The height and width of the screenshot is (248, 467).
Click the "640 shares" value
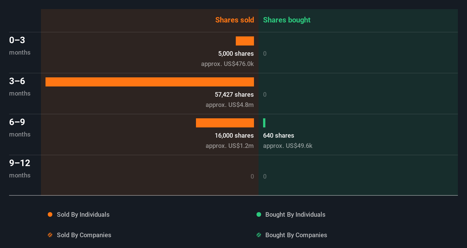[279, 135]
